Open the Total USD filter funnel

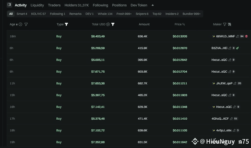point(113,24)
